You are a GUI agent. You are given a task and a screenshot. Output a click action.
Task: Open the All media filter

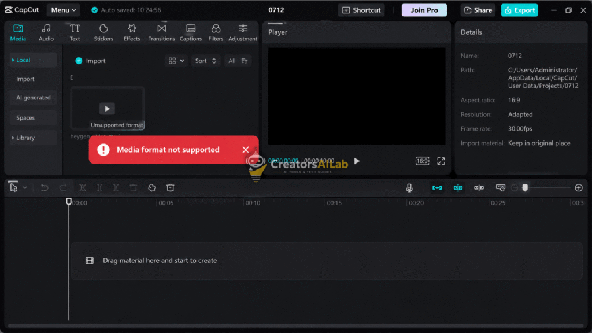coord(238,61)
